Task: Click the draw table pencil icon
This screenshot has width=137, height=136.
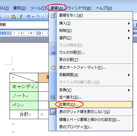Action: [x=53, y=15]
